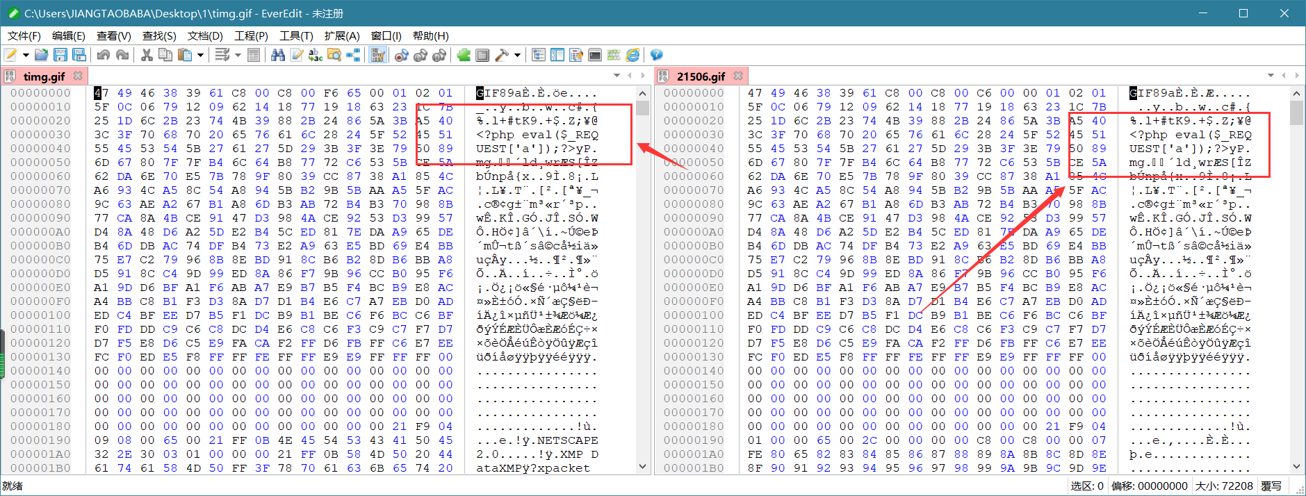Screen dimensions: 1306x496
Task: Switch to the timg.gif tab
Action: tap(44, 76)
